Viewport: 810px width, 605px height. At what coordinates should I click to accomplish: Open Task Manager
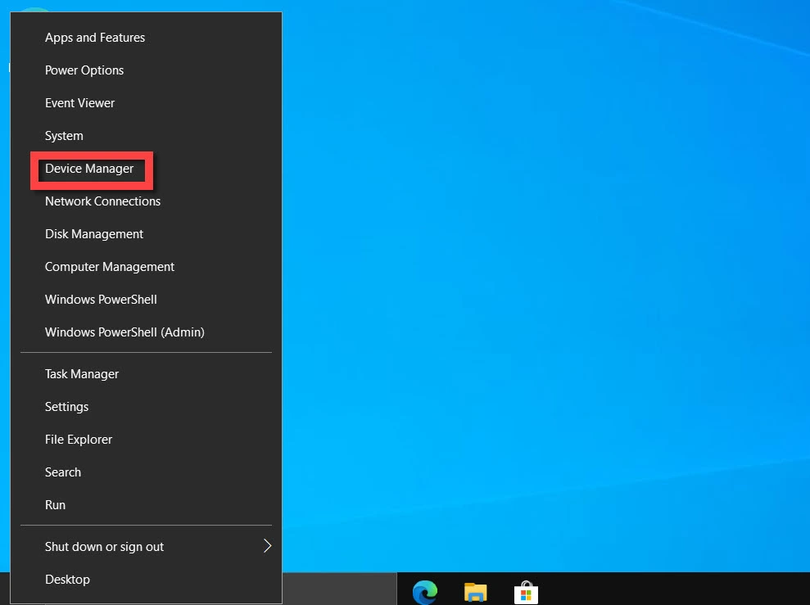click(146, 374)
